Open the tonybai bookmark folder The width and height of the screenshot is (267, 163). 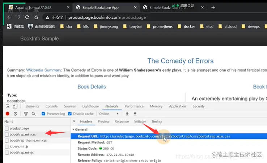132,26
